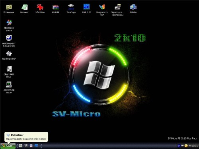Image resolution: width=199 pixels, height=149 pixels.
Task: Click the green start button
Action: tap(8, 146)
